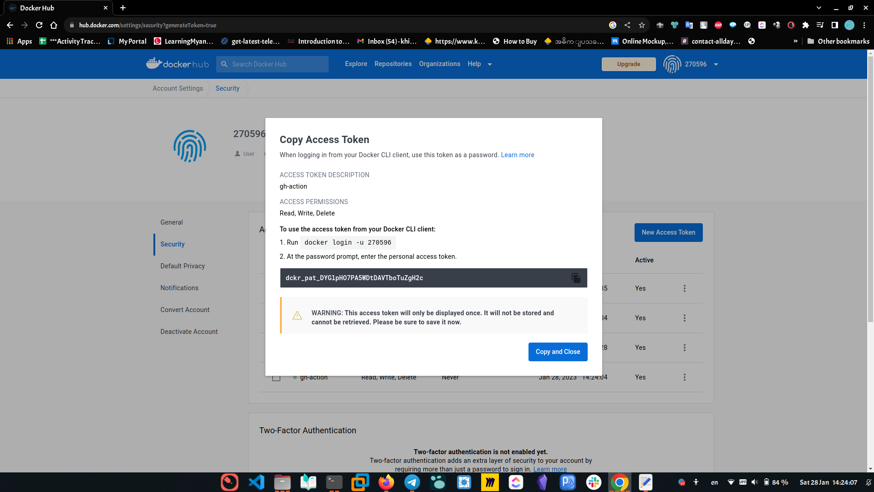Viewport: 874px width, 492px height.
Task: Select General in settings sidebar
Action: (x=172, y=222)
